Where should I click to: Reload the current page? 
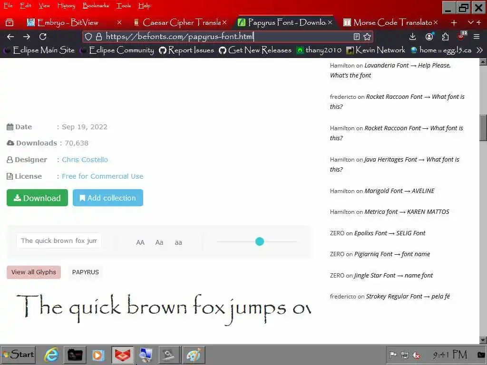[43, 37]
